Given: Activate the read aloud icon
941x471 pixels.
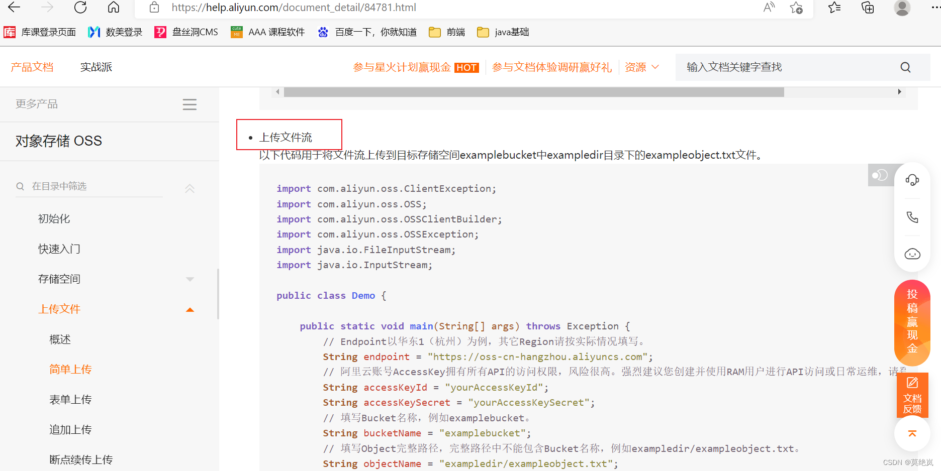Looking at the screenshot, I should pos(769,7).
